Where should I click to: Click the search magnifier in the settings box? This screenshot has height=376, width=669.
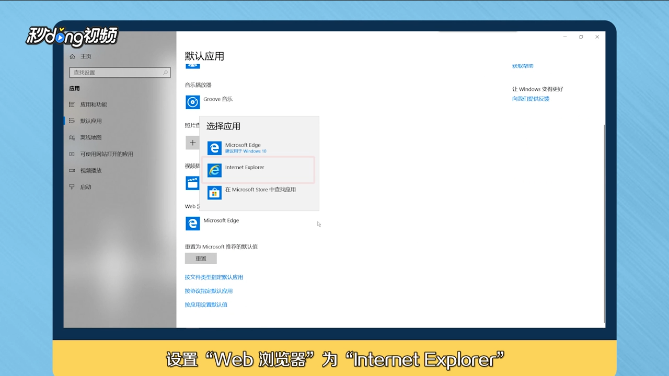166,73
